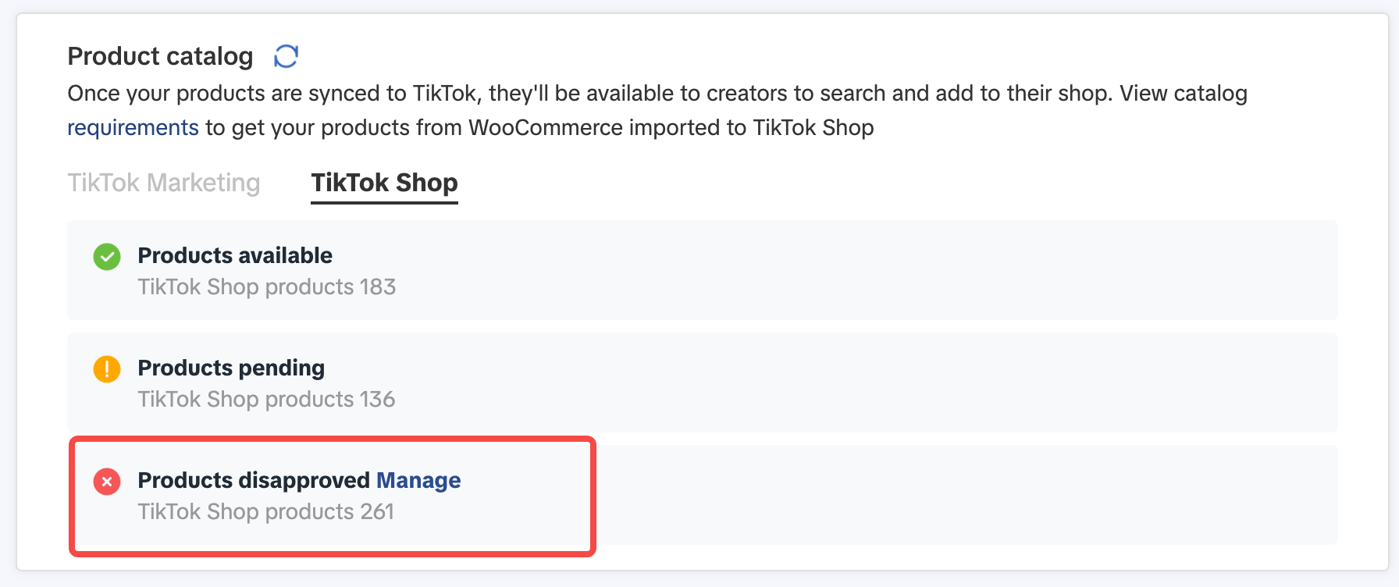Click the catalog sync refresh icon
Image resolution: width=1399 pixels, height=587 pixels.
286,56
